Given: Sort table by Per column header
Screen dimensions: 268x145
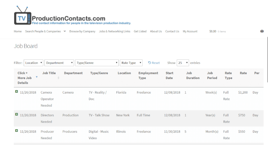Looking at the screenshot, I should tap(257, 73).
